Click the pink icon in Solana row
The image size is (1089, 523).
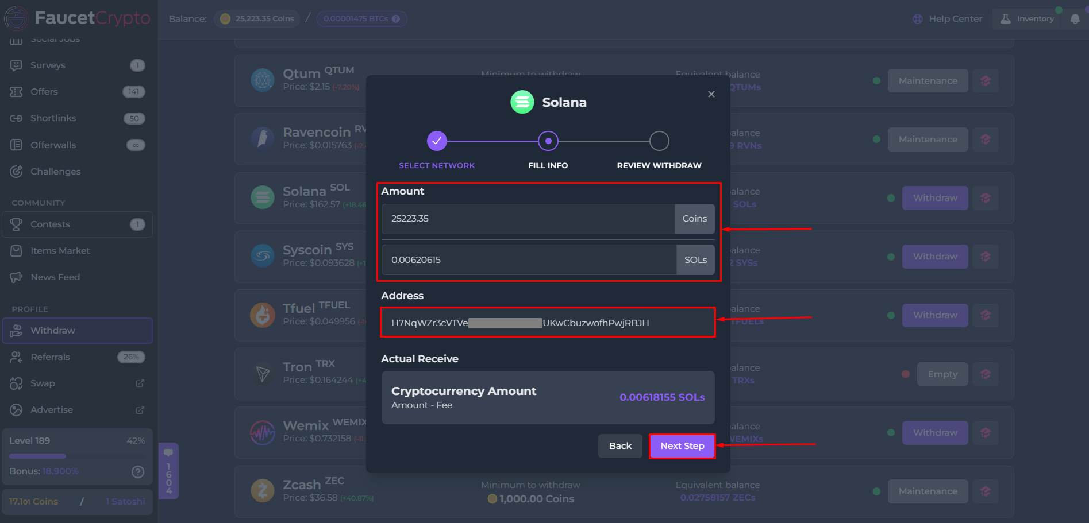click(x=986, y=198)
